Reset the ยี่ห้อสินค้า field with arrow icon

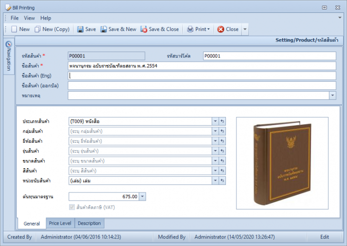click(222, 141)
